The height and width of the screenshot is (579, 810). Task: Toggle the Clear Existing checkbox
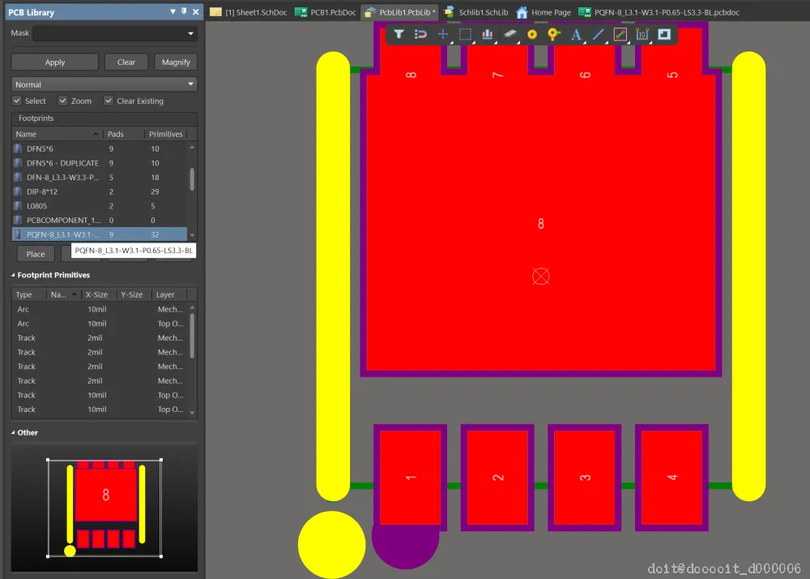coord(109,101)
